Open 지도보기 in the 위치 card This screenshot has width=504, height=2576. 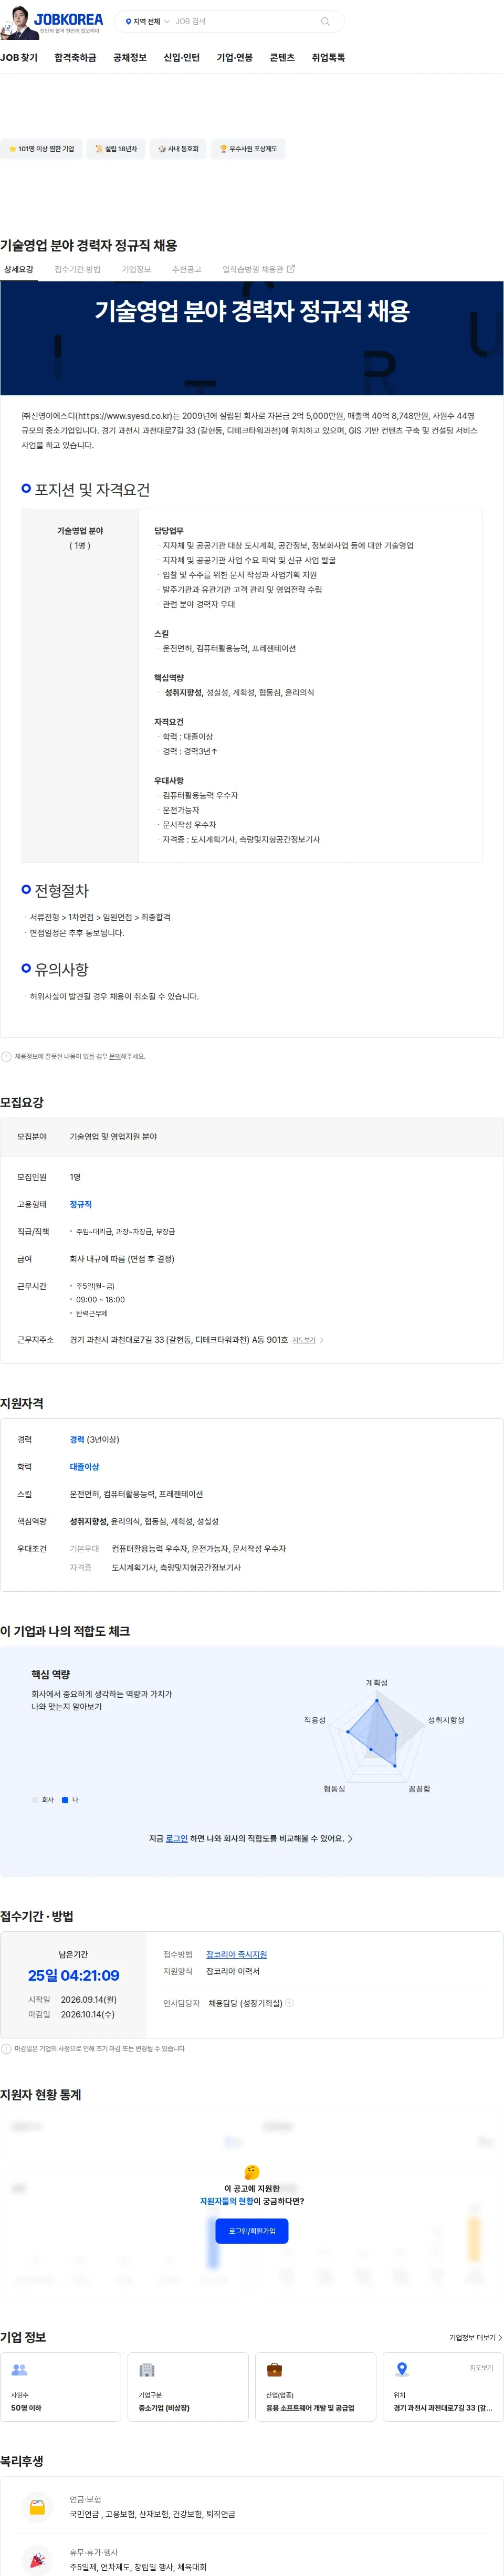pos(482,2367)
